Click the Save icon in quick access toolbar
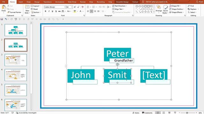This screenshot has width=204, height=114. pos(2,19)
